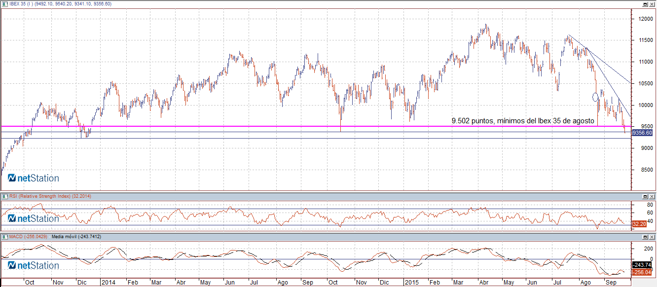Maximize the IBEX 35 price chart panel
This screenshot has height=287, width=657.
click(645, 4)
